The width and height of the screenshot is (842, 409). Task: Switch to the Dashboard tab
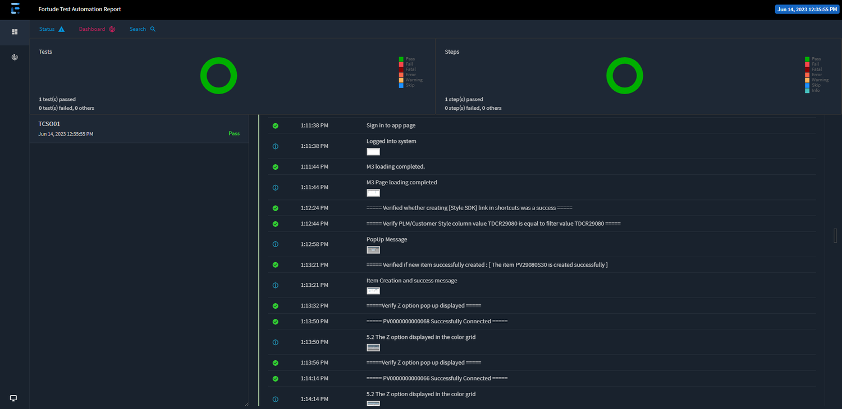click(x=91, y=29)
